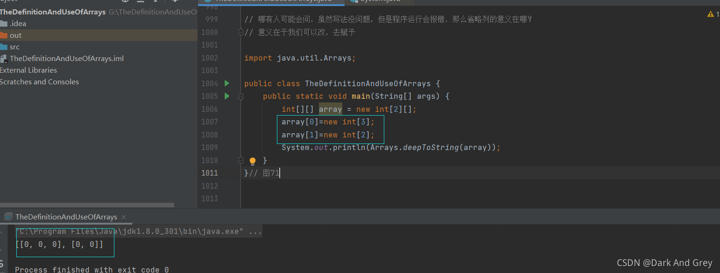
Task: Collapse the main method fold at line 1005
Action: [241, 96]
